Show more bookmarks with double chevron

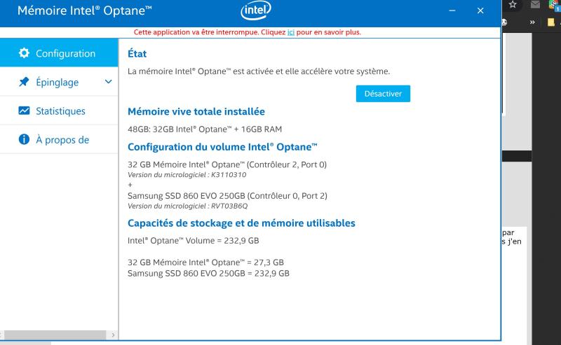point(533,22)
